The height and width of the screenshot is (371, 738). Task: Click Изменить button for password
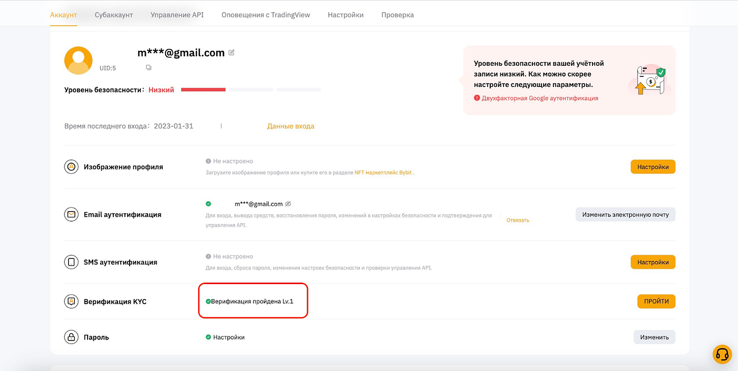coord(654,337)
